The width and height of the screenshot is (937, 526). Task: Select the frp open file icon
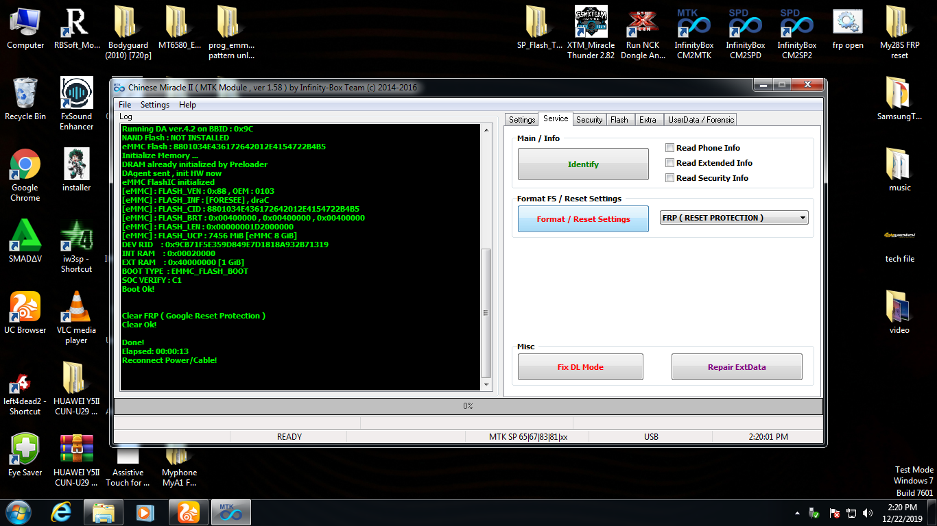pyautogui.click(x=848, y=29)
